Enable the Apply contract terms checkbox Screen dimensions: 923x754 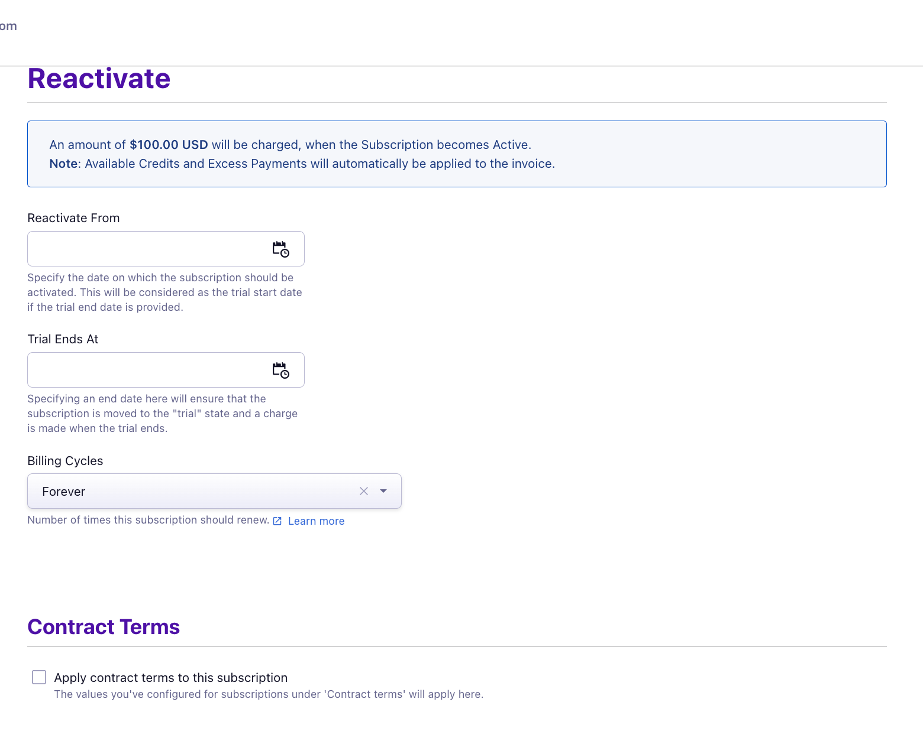39,677
